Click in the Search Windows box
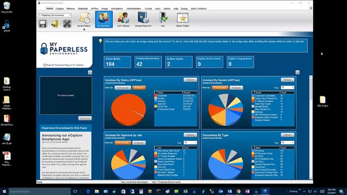The width and height of the screenshot is (347, 195). click(x=40, y=191)
